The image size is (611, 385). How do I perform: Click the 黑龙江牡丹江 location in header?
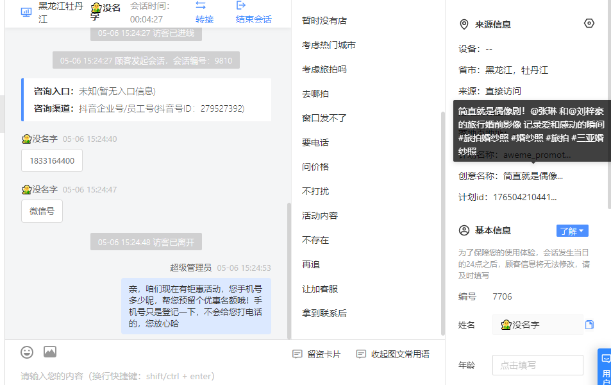tap(61, 12)
